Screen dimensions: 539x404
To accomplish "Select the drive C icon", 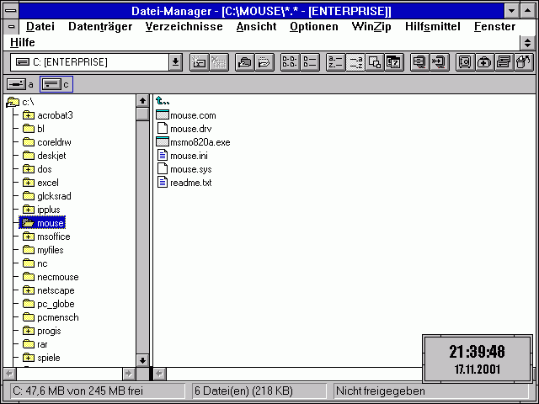I will click(56, 84).
